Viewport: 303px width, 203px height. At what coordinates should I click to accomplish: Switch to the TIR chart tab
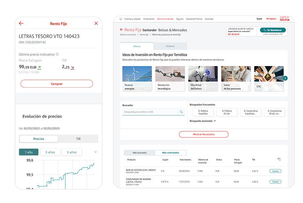tap(78, 139)
